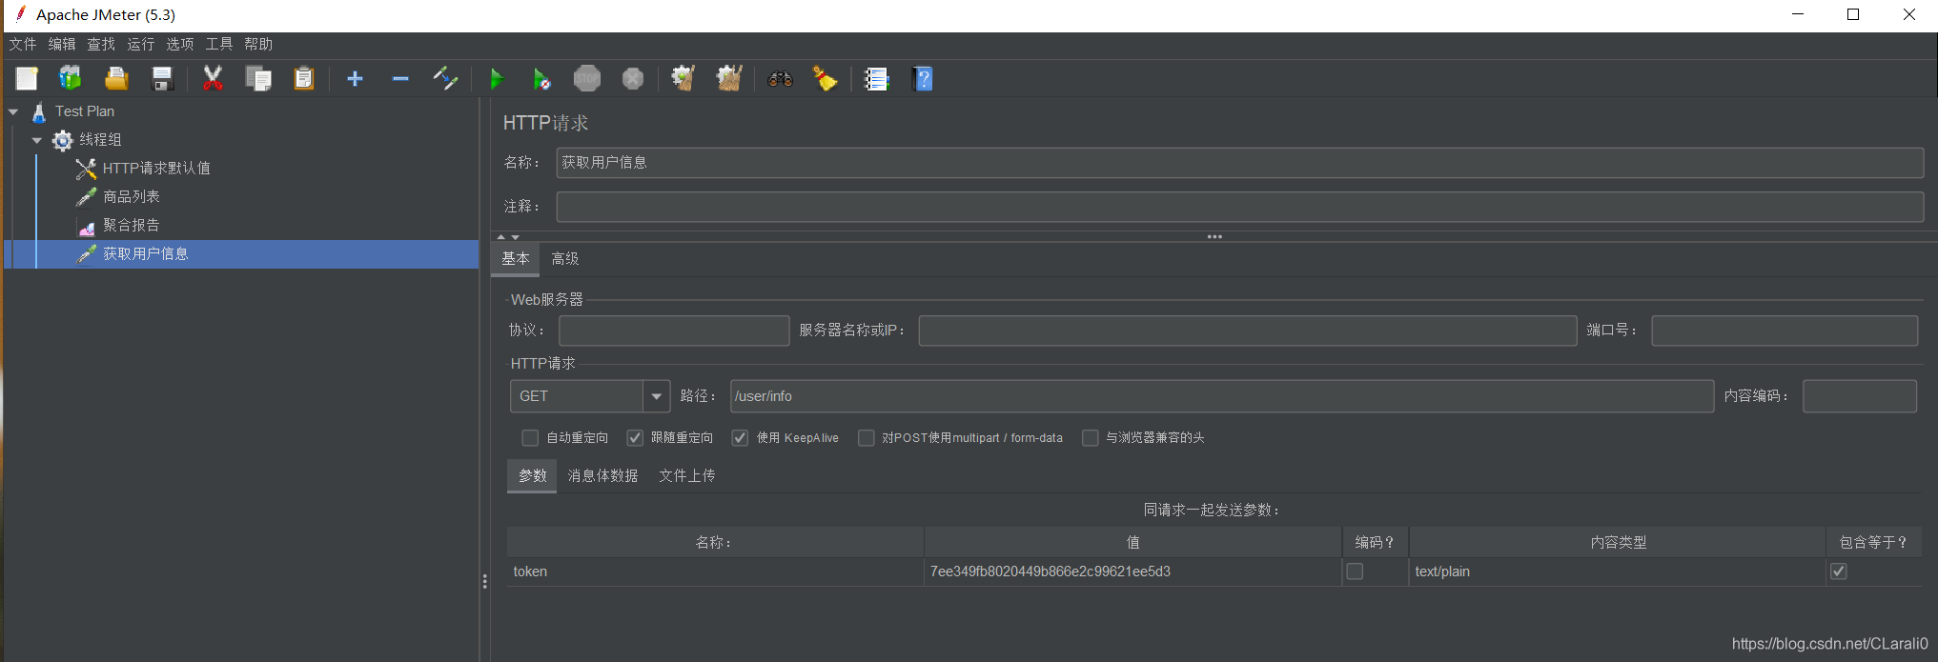
Task: Open the 选项 menu
Action: 180,45
